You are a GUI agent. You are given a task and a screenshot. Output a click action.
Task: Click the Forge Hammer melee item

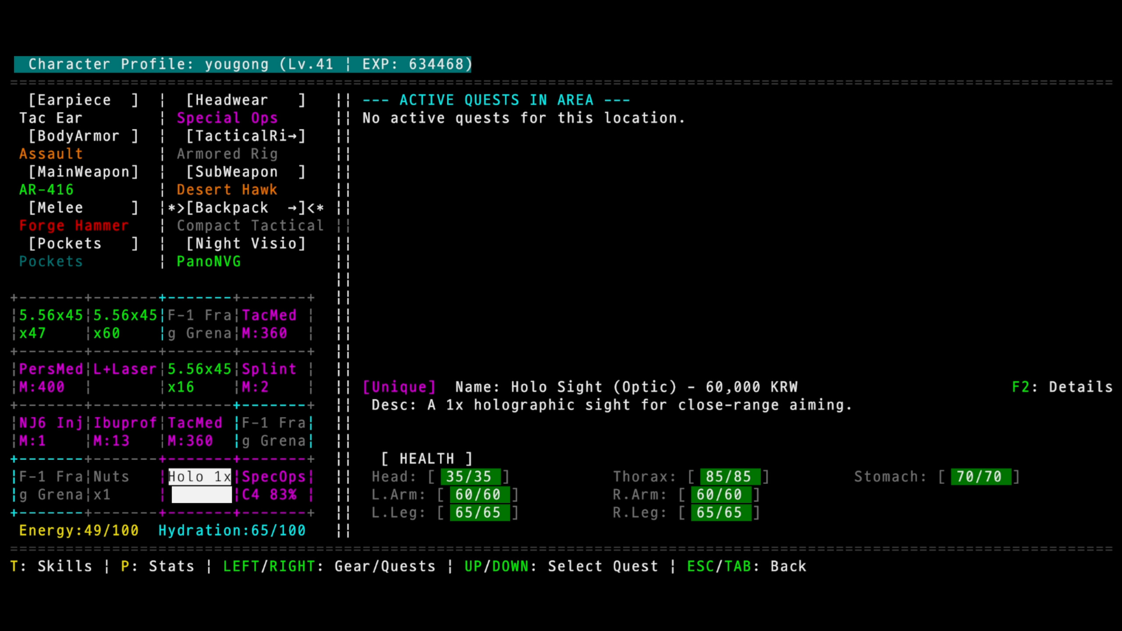pyautogui.click(x=74, y=226)
